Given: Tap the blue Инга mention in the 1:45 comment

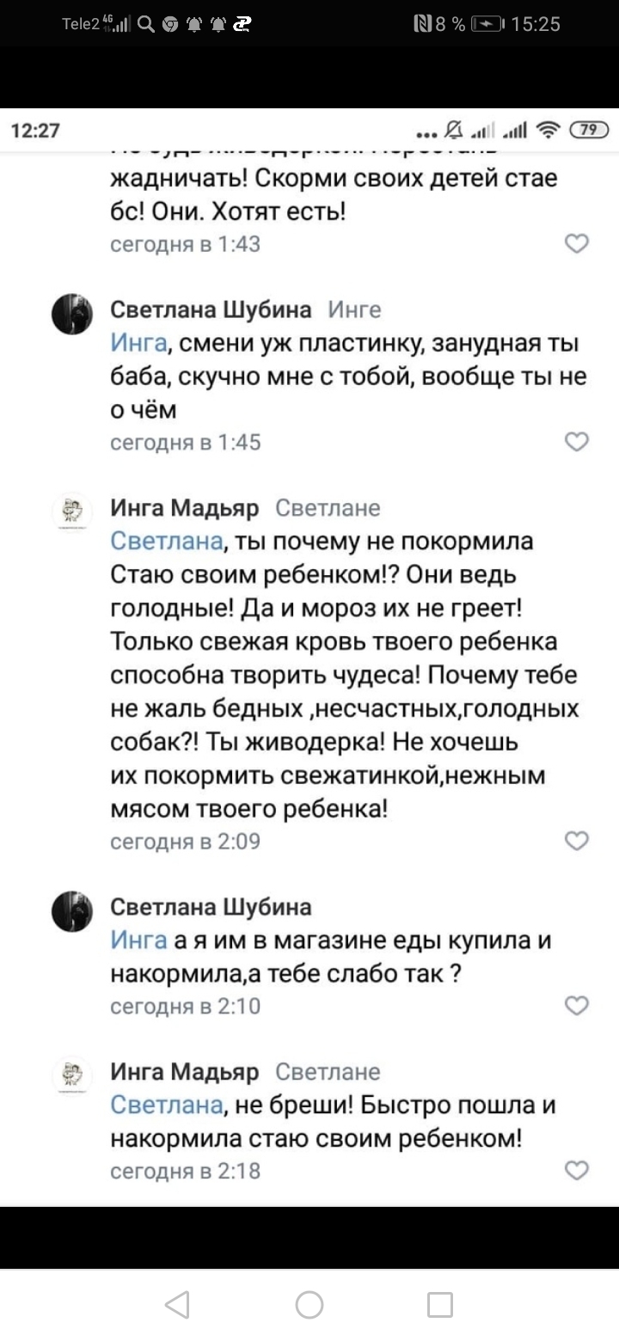Looking at the screenshot, I should point(138,344).
